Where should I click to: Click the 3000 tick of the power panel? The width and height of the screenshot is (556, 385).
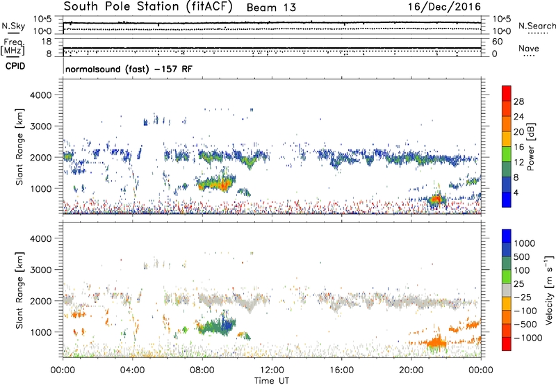[40, 126]
